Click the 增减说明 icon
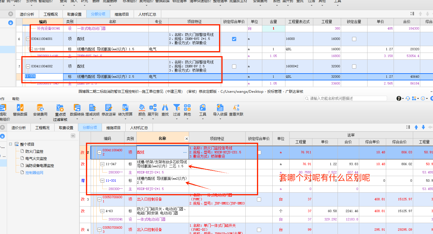The width and height of the screenshot is (433, 234). 92,108
